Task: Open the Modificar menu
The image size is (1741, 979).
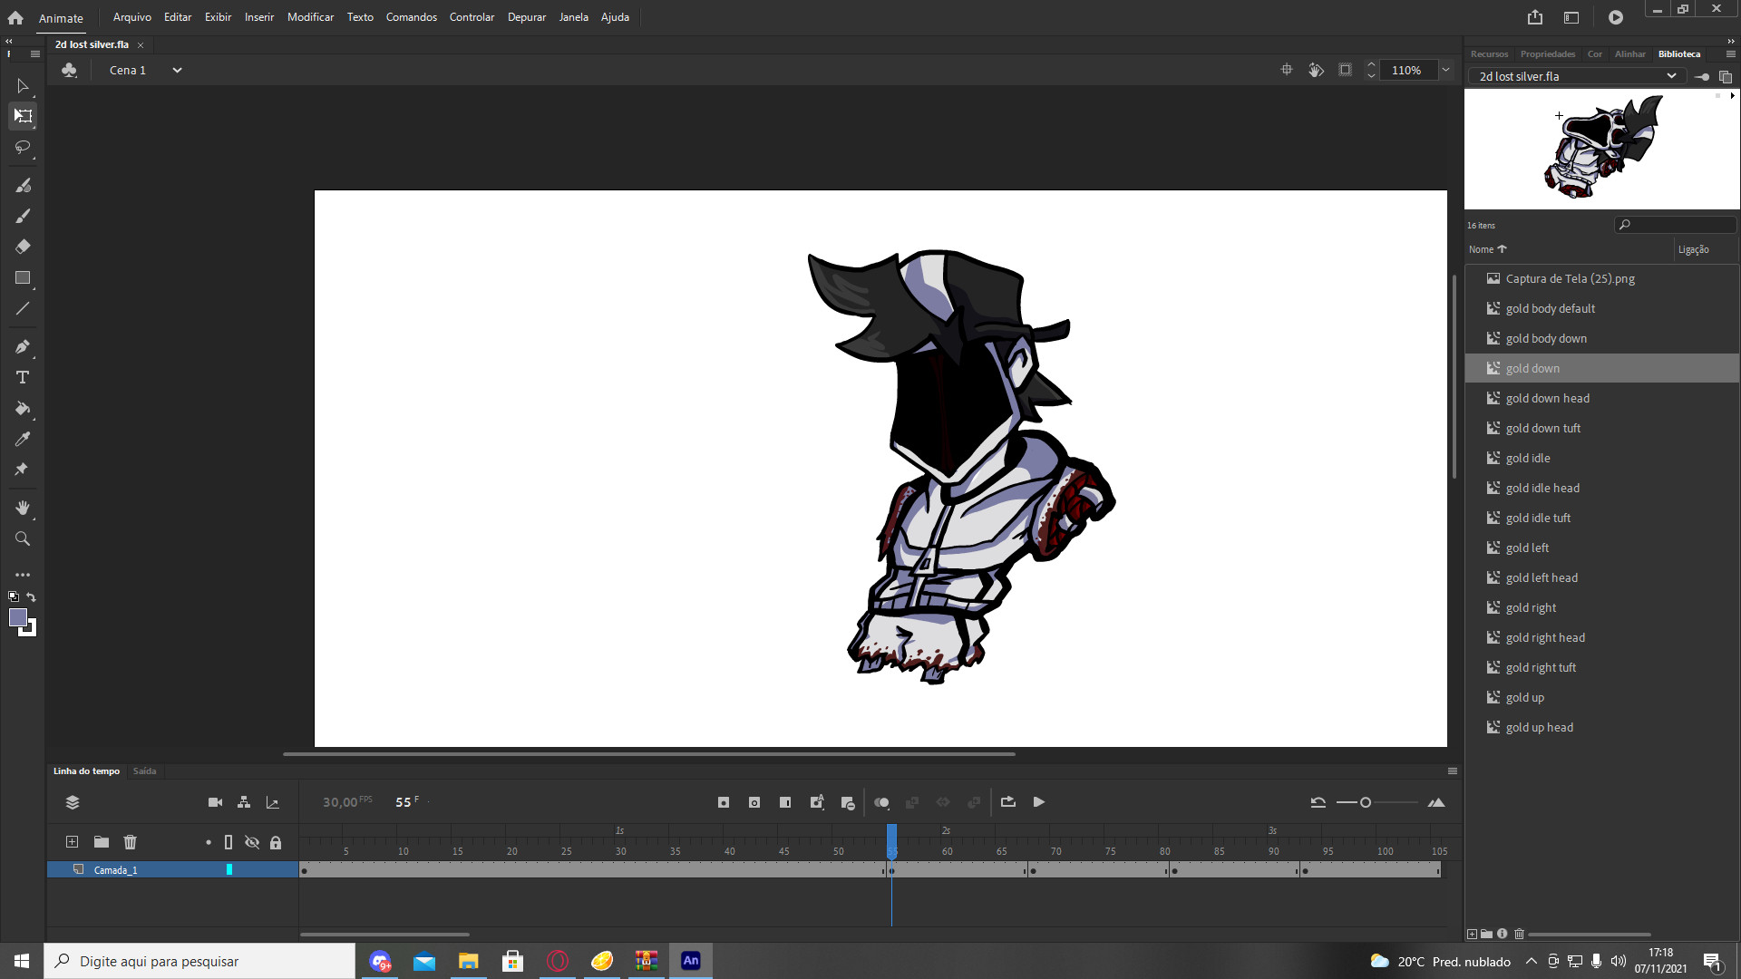Action: pos(310,17)
